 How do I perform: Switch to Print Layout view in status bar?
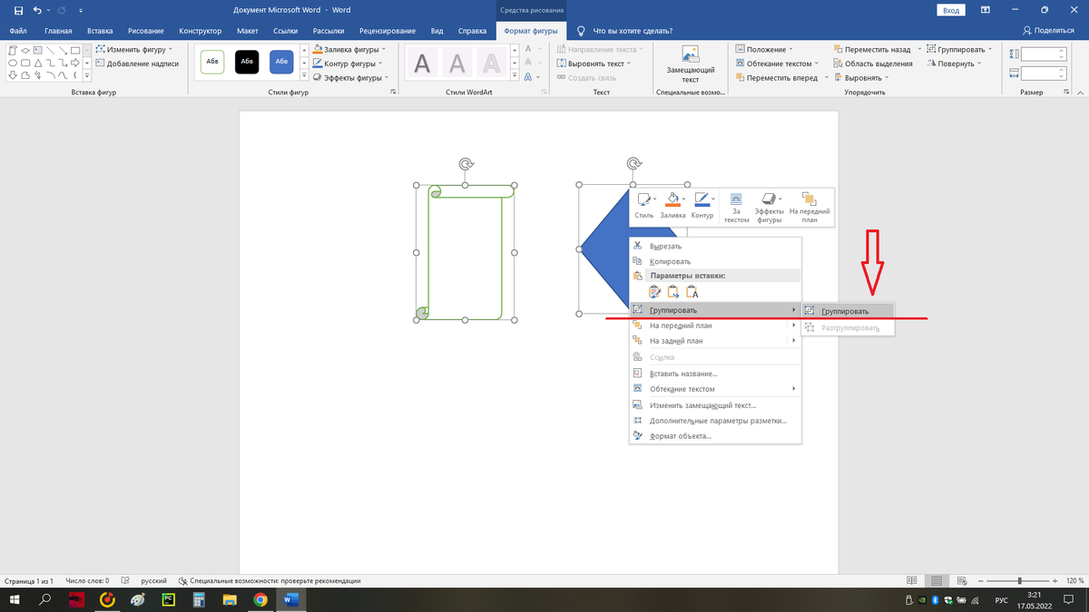937,580
